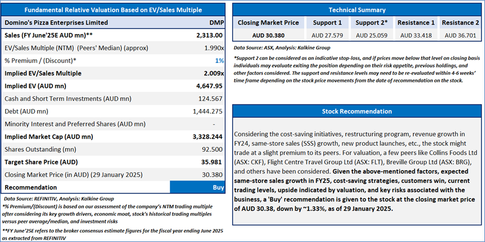Click the Fundamental Relative Valuation table header

pos(114,10)
